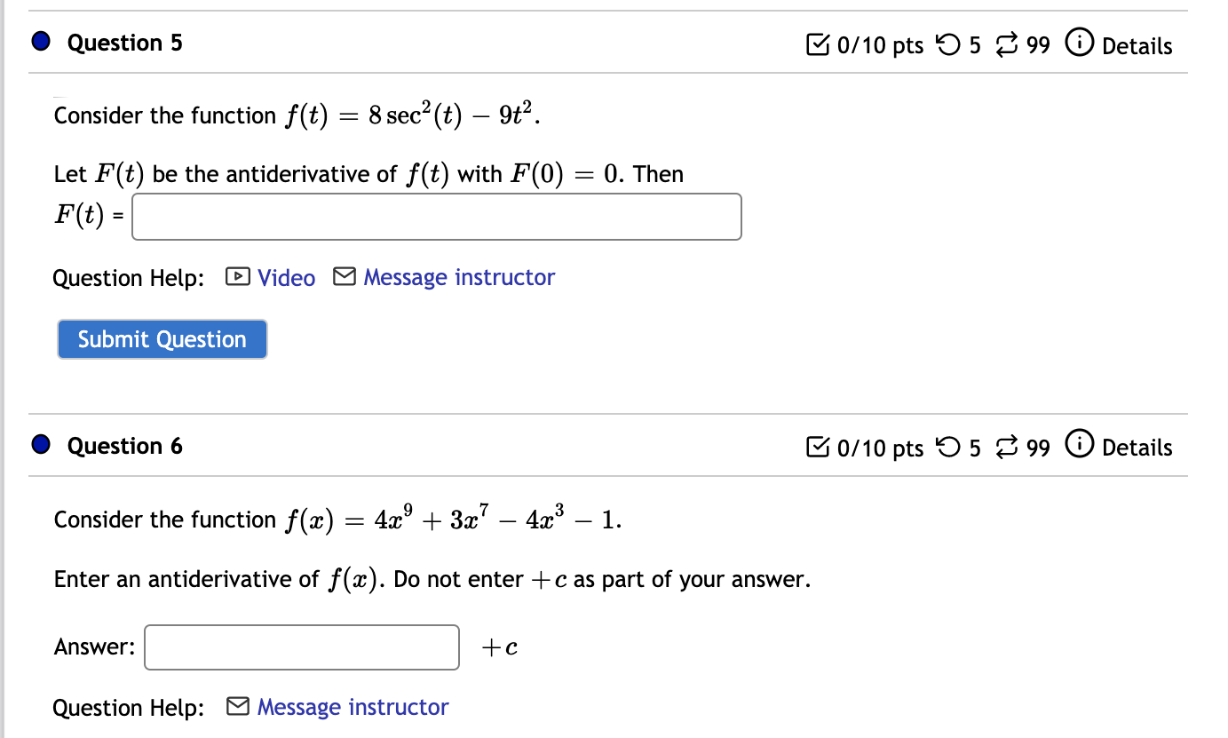Expand the Details section of Question 5
The width and height of the screenshot is (1228, 738).
(x=1139, y=46)
